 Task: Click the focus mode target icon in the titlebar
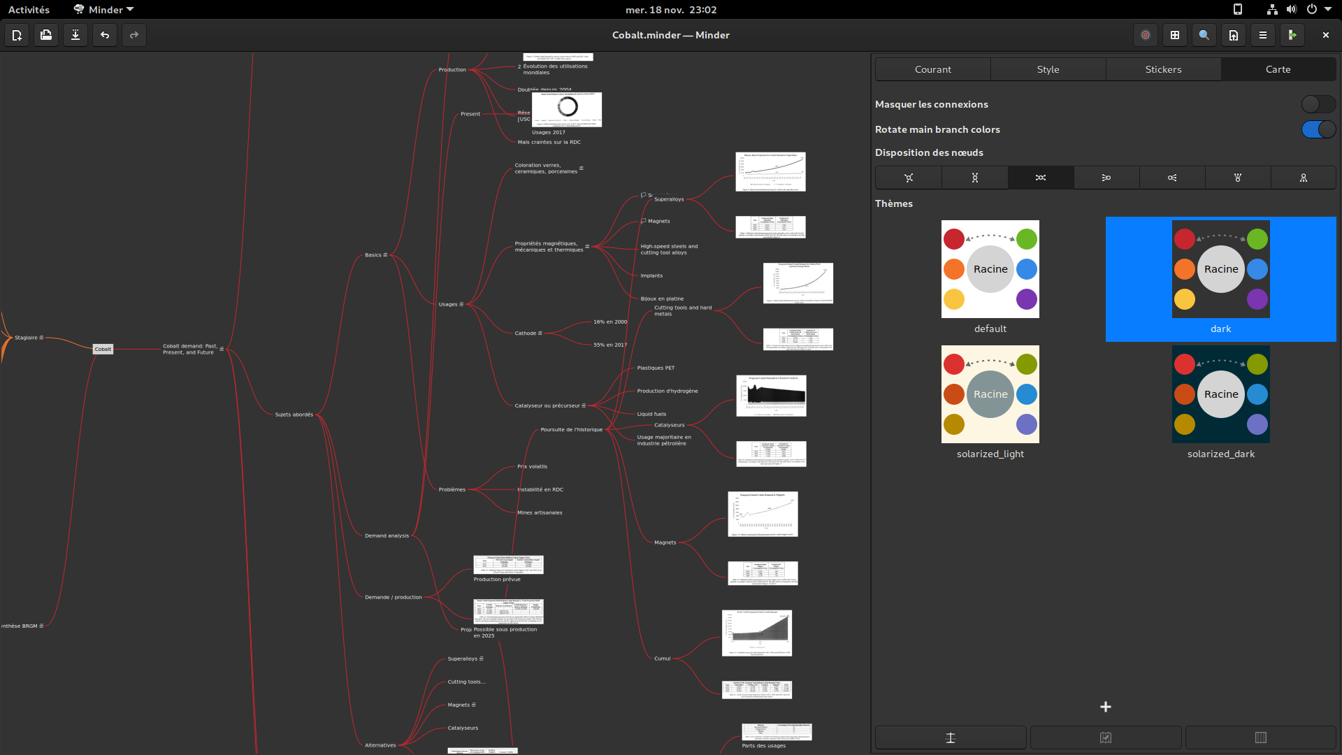pos(1146,35)
